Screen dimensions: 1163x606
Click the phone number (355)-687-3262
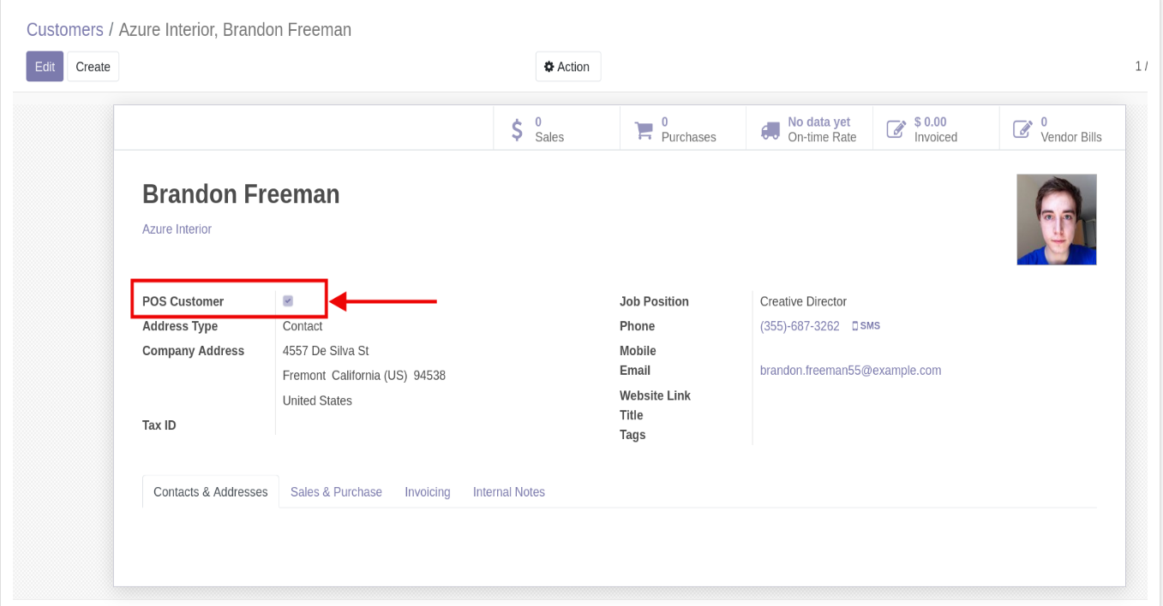coord(800,326)
